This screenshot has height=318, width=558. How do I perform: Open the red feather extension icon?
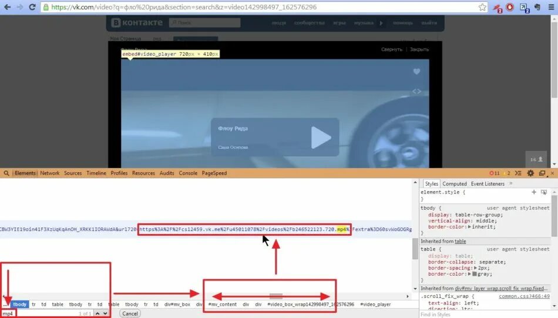[x=497, y=8]
